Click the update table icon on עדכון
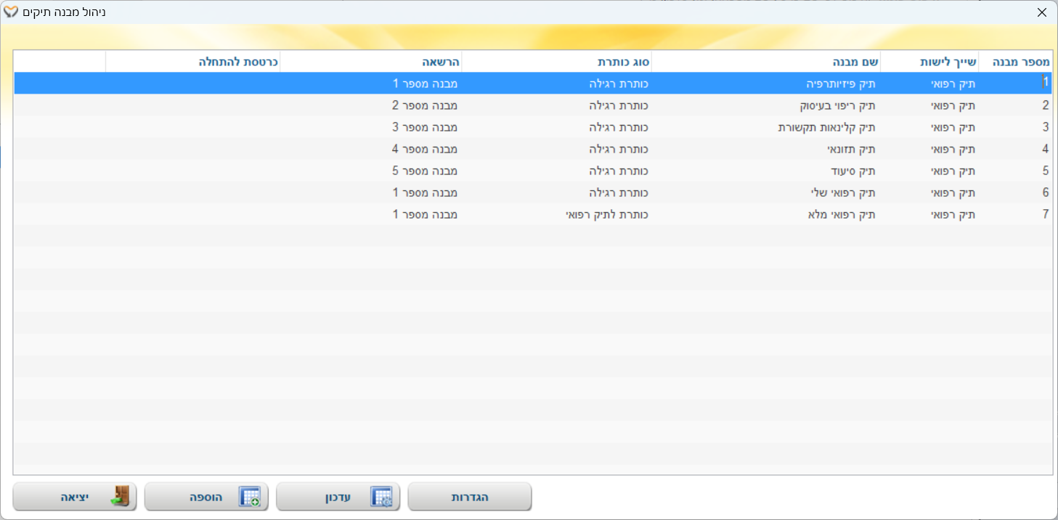1058x520 pixels. pyautogui.click(x=381, y=497)
